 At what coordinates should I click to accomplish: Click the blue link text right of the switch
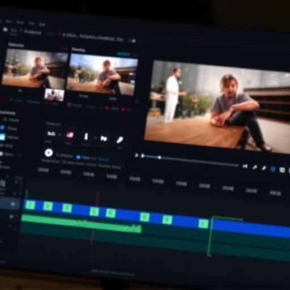click(x=104, y=160)
